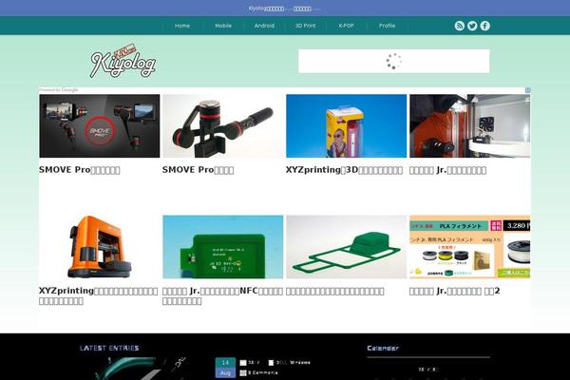Click the LATEST ENTRIES heading
Viewport: 570px width, 380px height.
(x=109, y=348)
